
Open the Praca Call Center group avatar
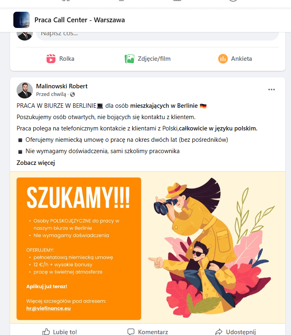click(21, 20)
